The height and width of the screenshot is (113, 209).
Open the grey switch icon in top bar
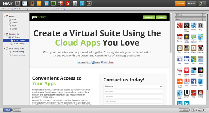(x=75, y=3)
